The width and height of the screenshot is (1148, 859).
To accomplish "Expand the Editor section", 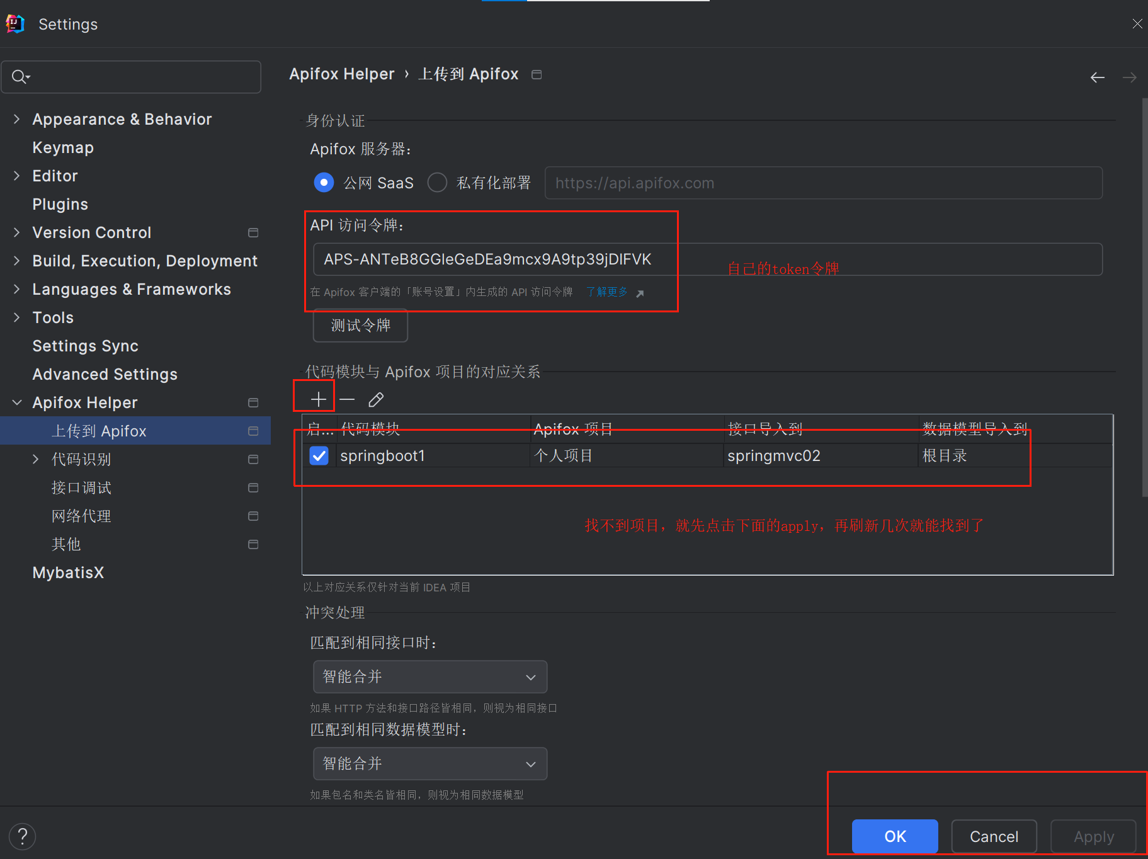I will coord(17,176).
